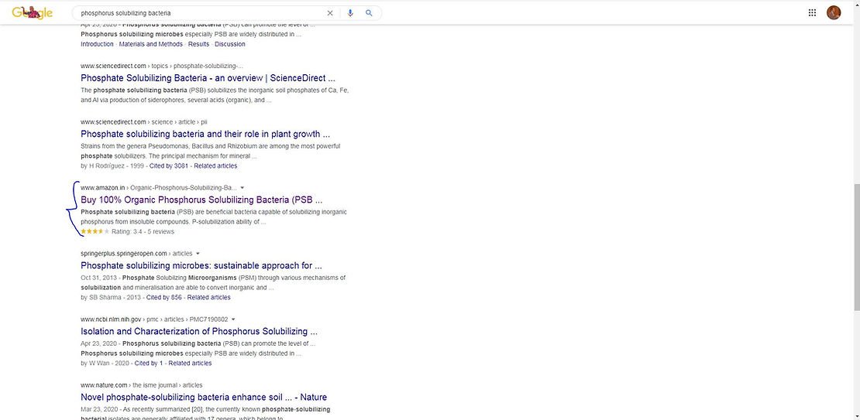This screenshot has height=420, width=860.
Task: Open the 'Novel phosphate-solubilizing bacteria enhance soil' Nature result
Action: [x=203, y=398]
